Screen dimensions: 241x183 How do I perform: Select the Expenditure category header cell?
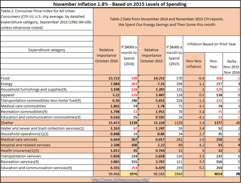(47, 50)
